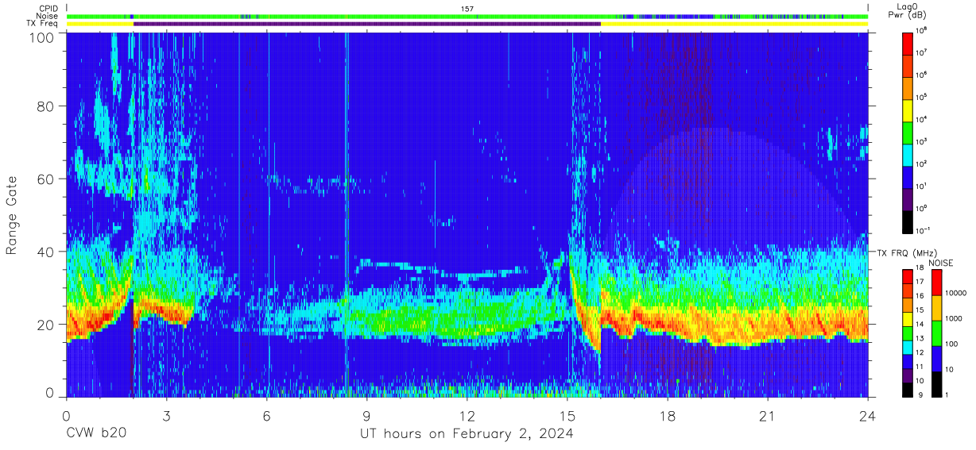Click the 12 tick on the UT hours axis
This screenshot has height=450, width=976.
(467, 415)
